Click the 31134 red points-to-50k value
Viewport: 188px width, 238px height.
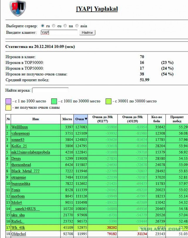tap(142, 234)
